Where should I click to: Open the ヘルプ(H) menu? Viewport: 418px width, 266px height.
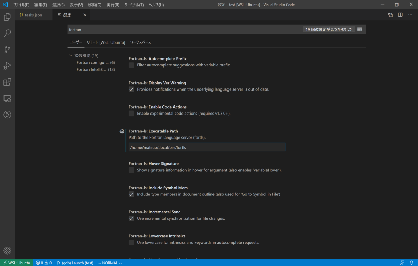click(156, 5)
